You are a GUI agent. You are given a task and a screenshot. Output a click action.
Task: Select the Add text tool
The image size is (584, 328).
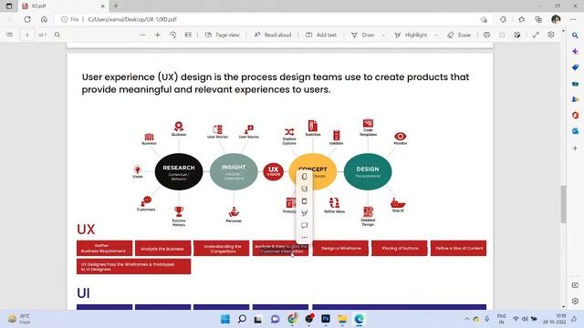[321, 35]
